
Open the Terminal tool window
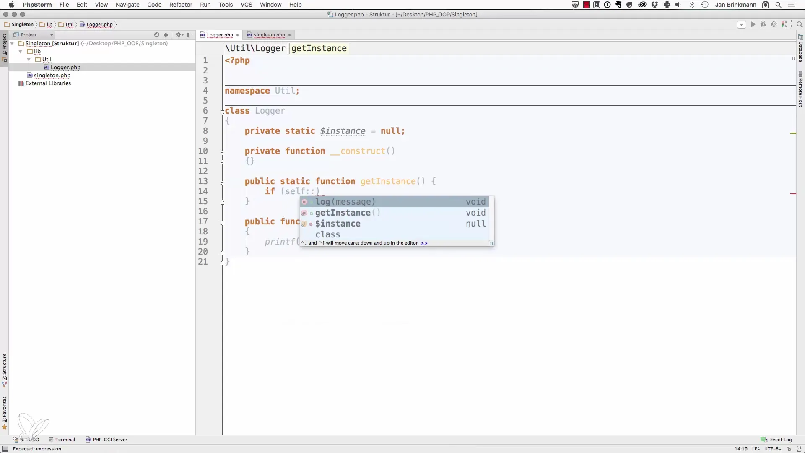(62, 440)
